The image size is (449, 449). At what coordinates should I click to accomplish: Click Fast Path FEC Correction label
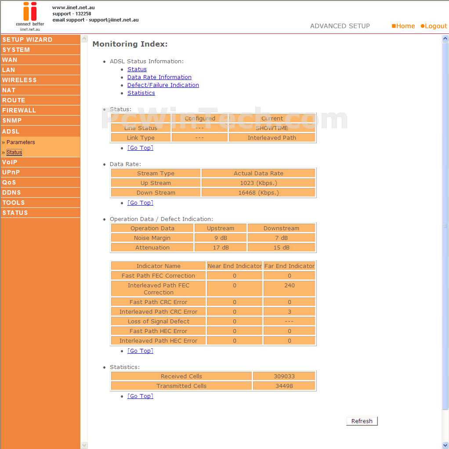tap(158, 276)
